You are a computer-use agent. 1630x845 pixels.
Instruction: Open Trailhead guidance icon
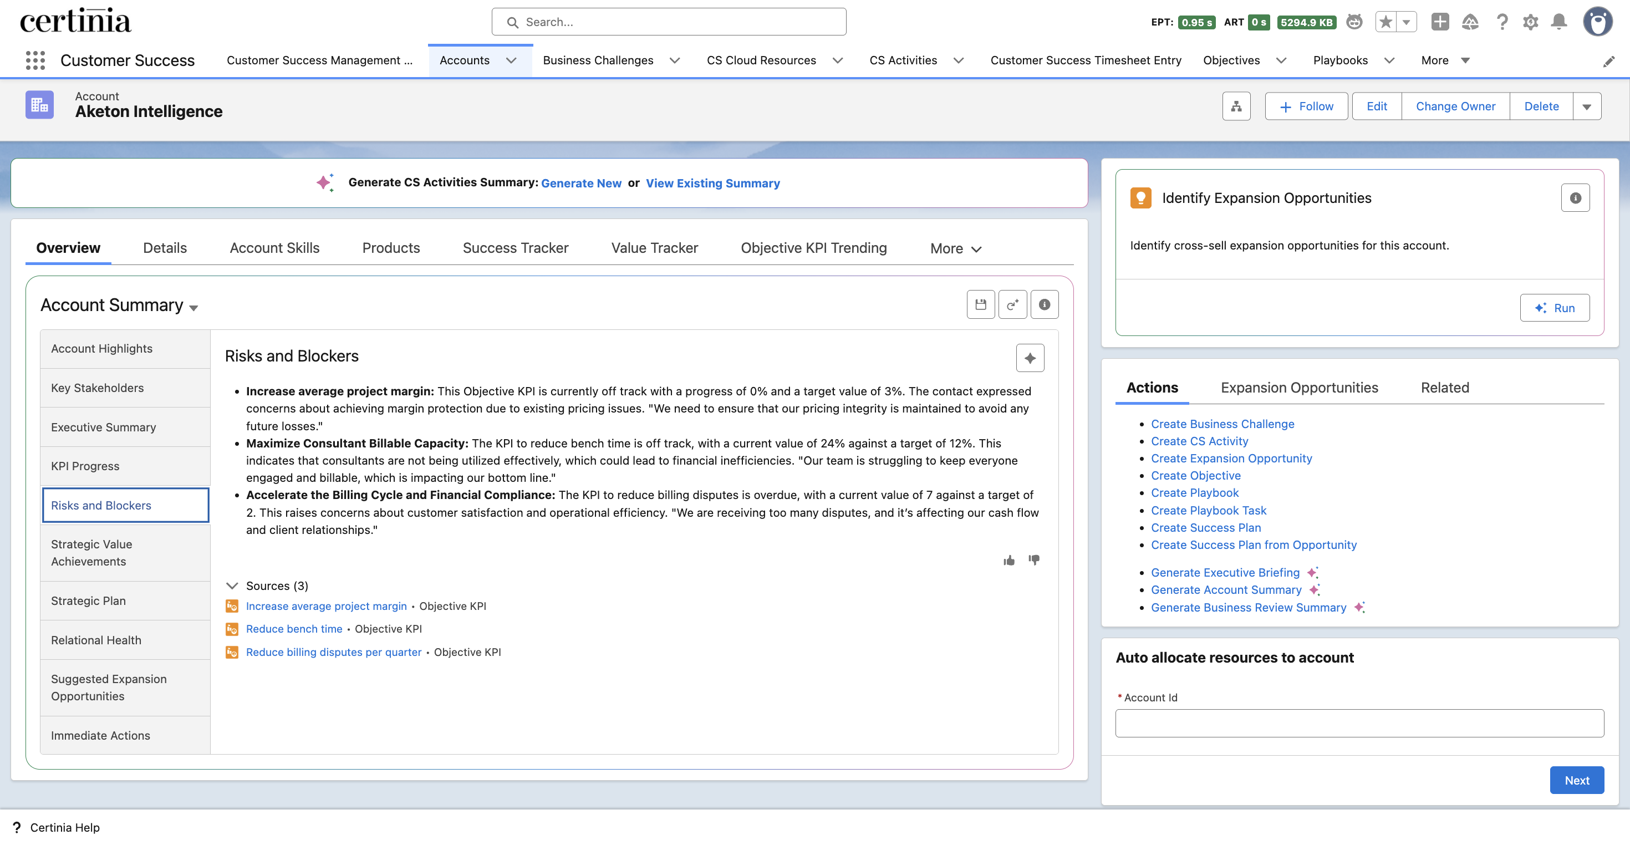(x=1470, y=22)
